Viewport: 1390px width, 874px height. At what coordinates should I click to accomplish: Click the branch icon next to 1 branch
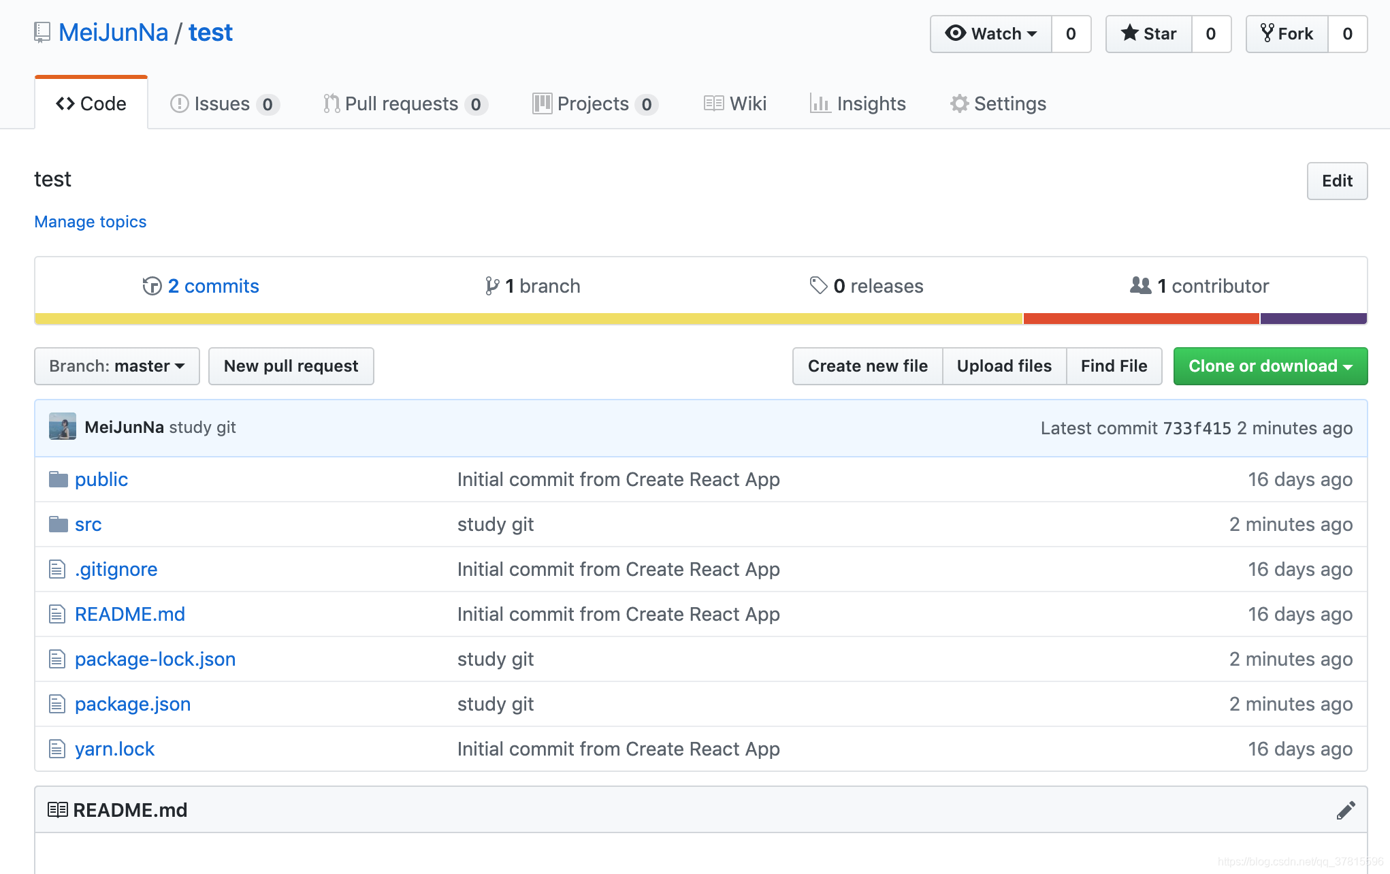click(492, 286)
